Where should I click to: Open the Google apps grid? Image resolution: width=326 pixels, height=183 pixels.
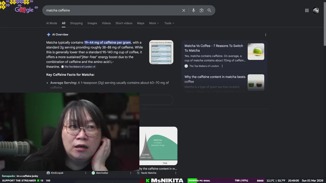[307, 10]
